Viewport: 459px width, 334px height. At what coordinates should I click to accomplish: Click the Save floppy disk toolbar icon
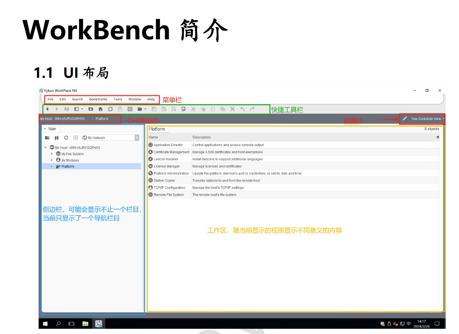point(154,109)
